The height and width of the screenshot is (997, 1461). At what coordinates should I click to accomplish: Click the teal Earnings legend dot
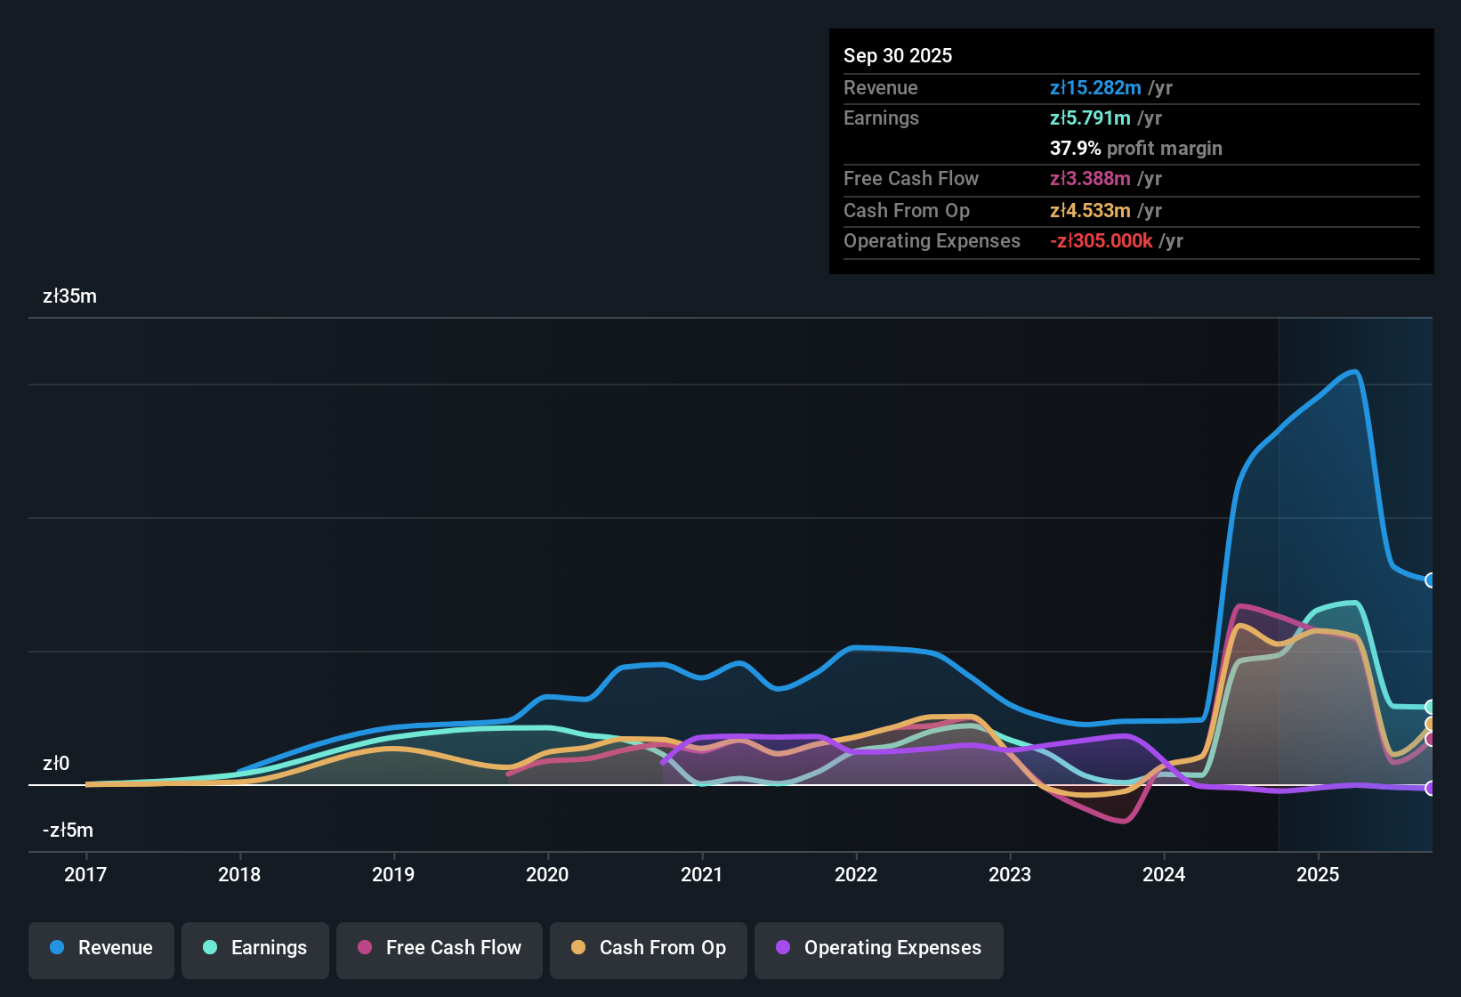[210, 948]
